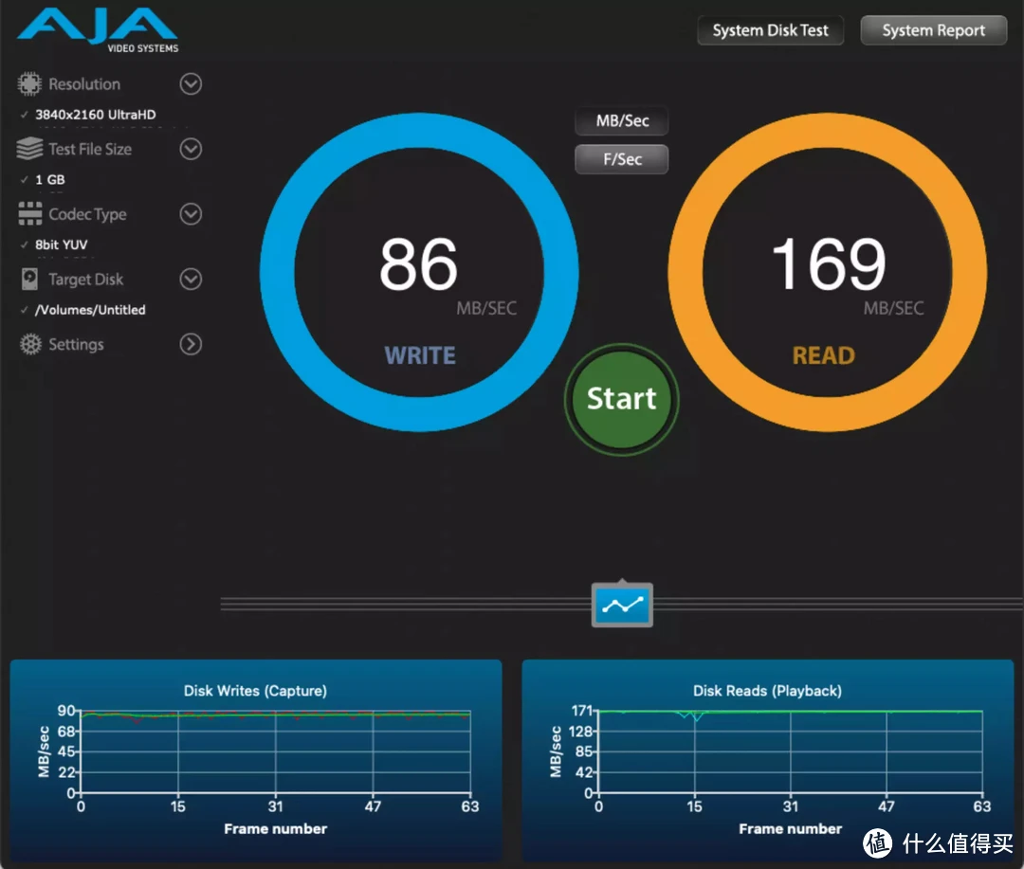The height and width of the screenshot is (869, 1024).
Task: Click the 169 read speed value
Action: 828,264
